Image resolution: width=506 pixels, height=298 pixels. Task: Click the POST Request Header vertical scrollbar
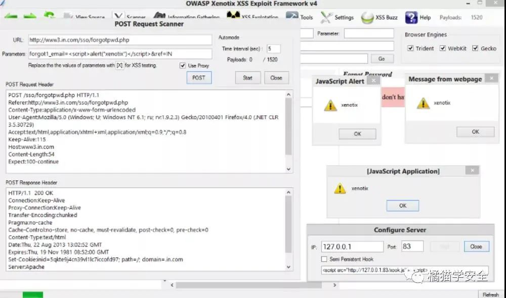point(288,126)
